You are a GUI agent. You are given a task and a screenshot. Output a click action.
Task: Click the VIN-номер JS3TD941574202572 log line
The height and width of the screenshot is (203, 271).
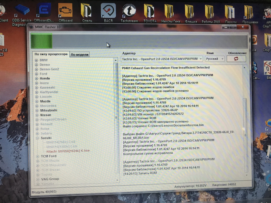coord(153,114)
